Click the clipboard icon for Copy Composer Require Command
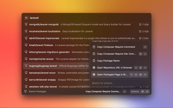 pos(94,47)
